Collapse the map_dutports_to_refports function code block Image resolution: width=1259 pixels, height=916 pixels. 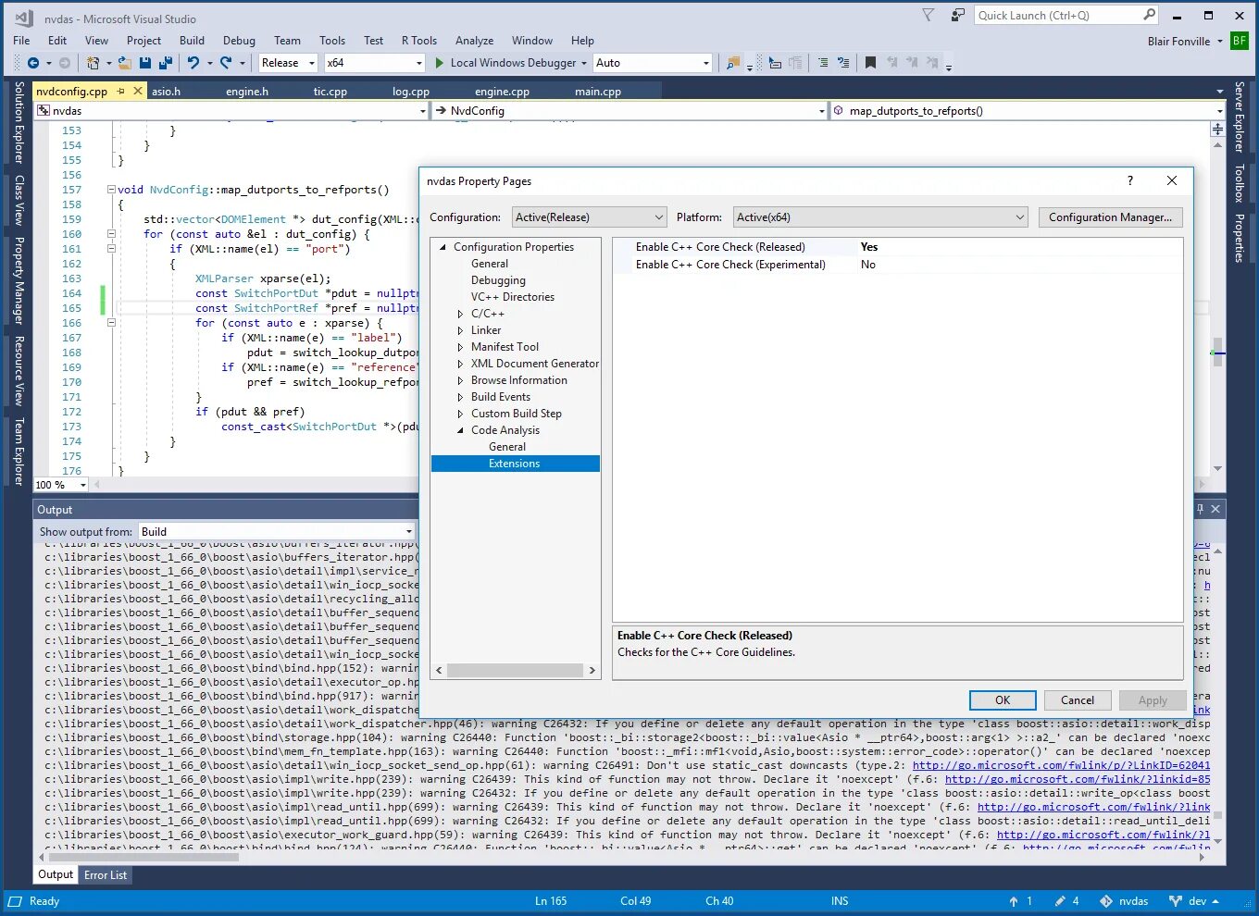(x=111, y=190)
